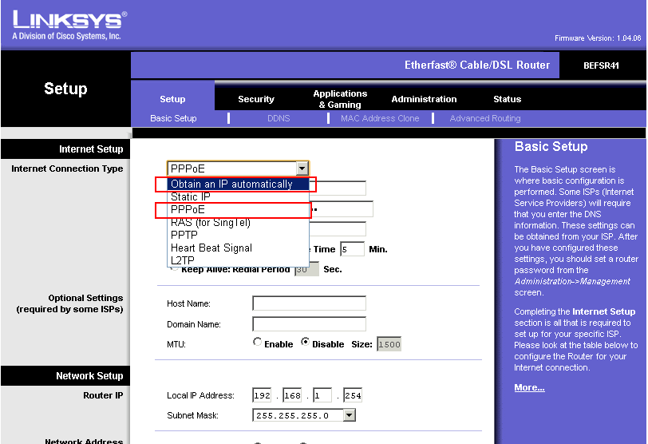Select 'PPTP' connection type
The height and width of the screenshot is (444, 648).
tap(238, 235)
